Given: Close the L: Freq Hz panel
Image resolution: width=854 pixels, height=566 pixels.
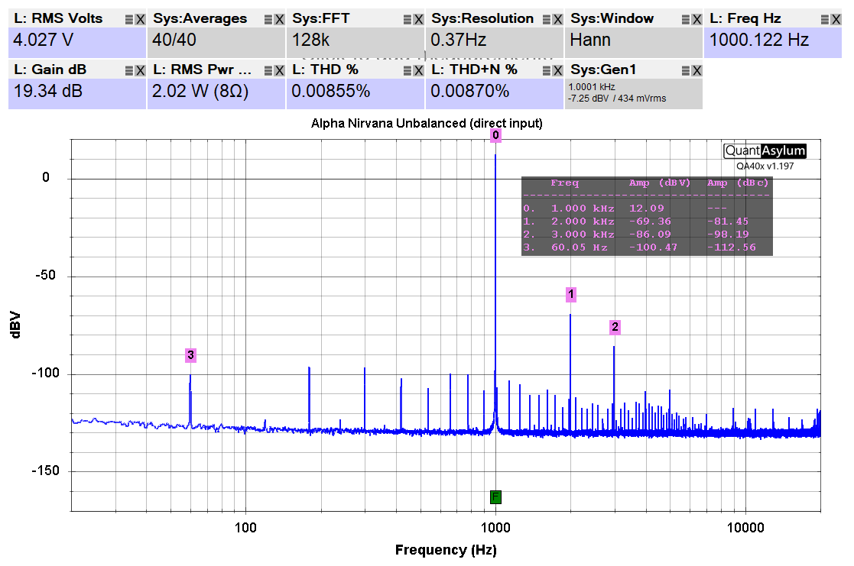Looking at the screenshot, I should tap(836, 20).
